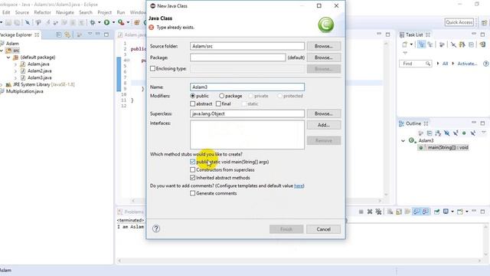Click Browse next to Source folder
The width and height of the screenshot is (490, 276).
coord(323,46)
